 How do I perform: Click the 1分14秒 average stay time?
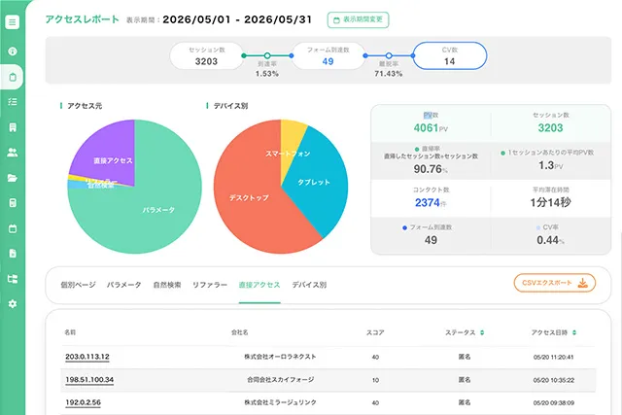click(x=551, y=203)
